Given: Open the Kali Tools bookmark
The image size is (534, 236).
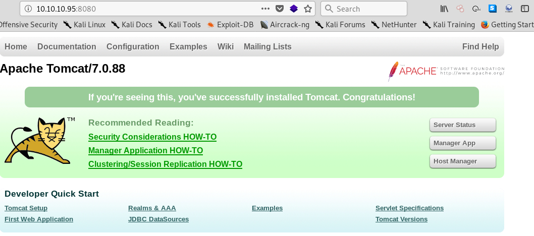Looking at the screenshot, I should (179, 25).
